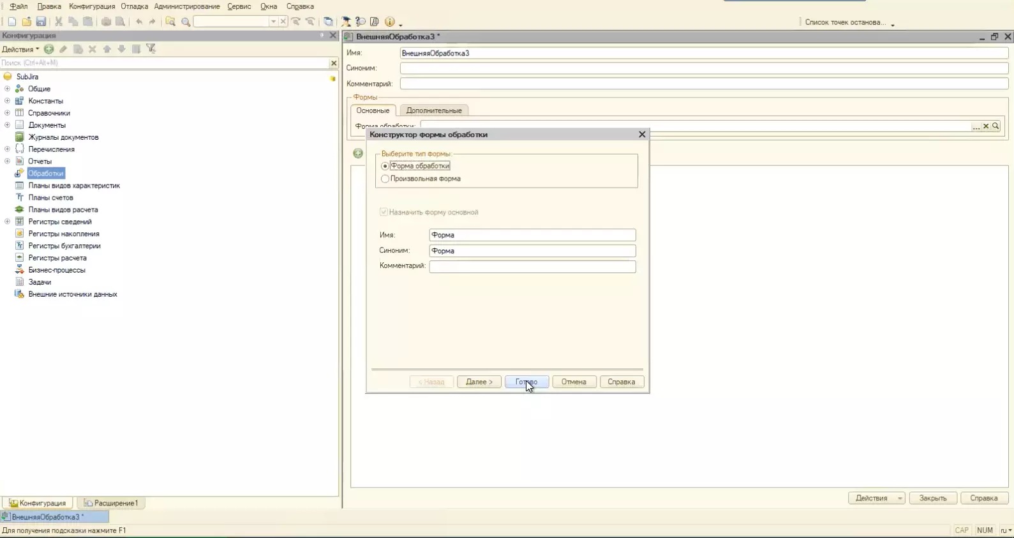Click the Готово button in the wizard

point(526,382)
